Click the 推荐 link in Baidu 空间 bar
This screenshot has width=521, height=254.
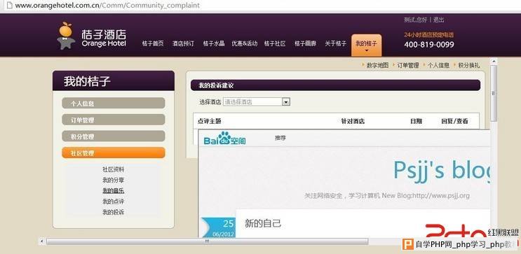(280, 138)
